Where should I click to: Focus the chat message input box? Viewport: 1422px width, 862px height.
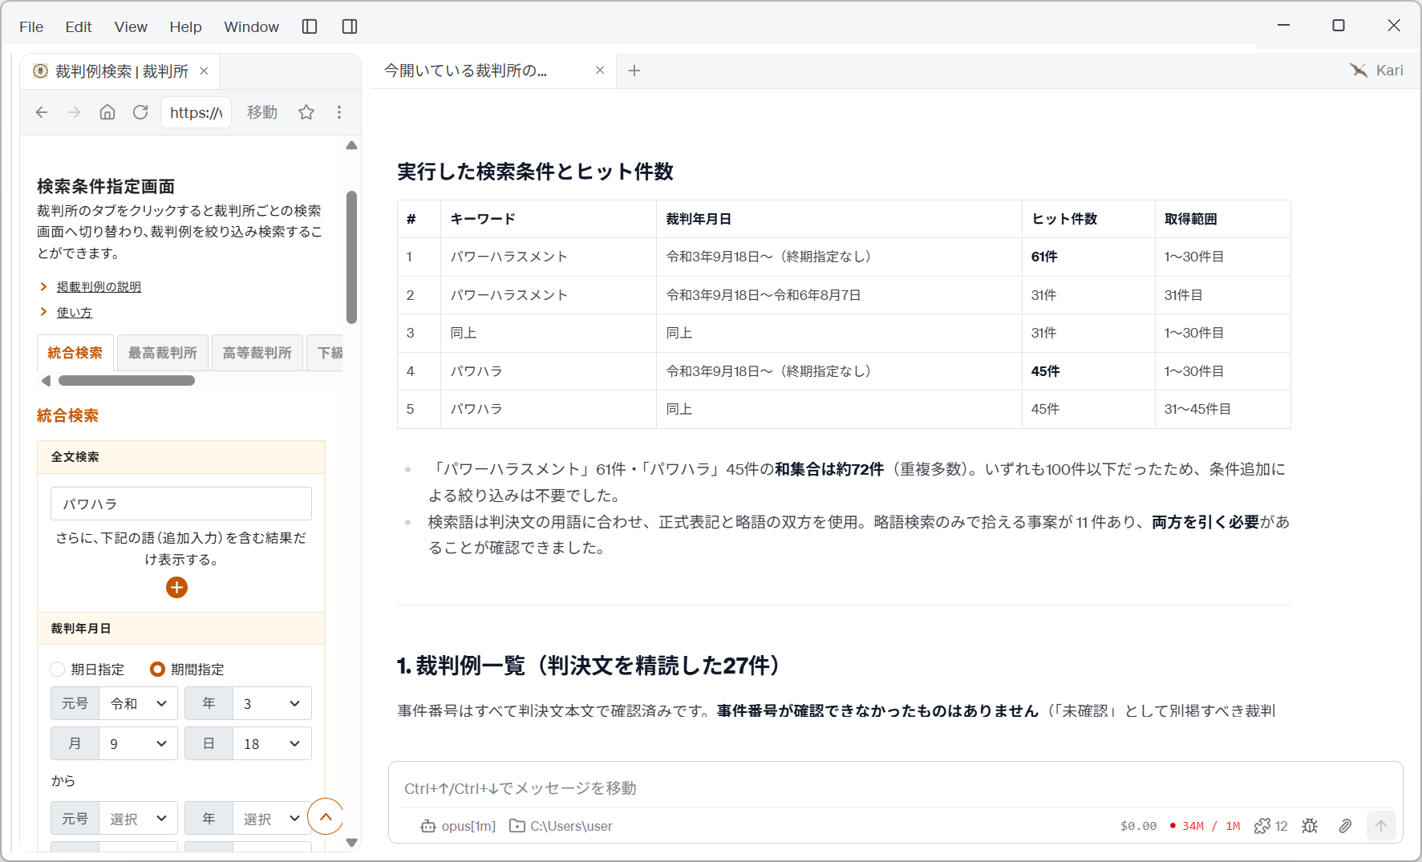pos(895,788)
